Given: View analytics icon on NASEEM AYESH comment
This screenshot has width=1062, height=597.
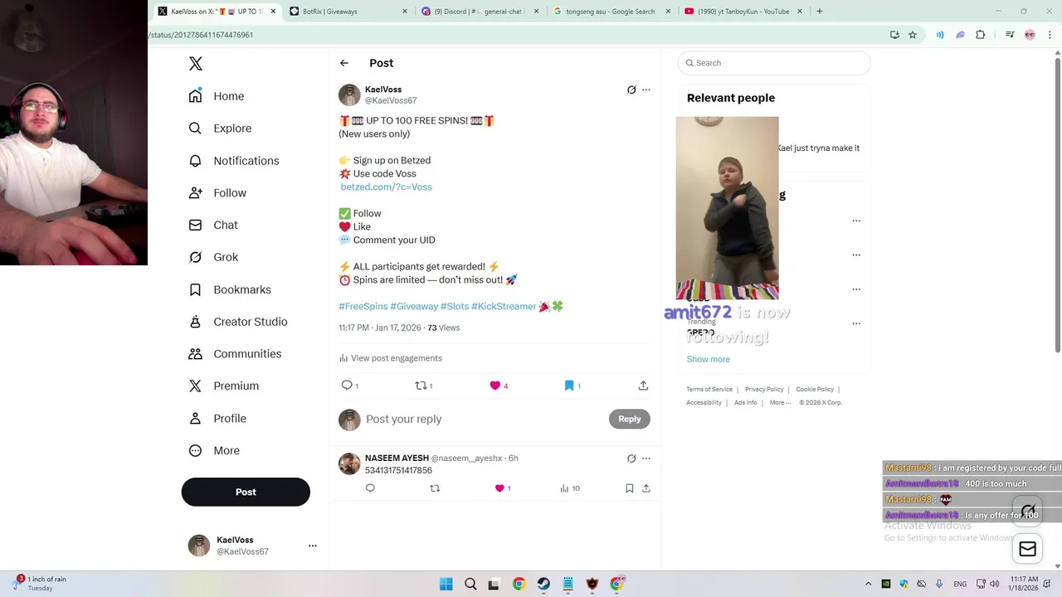Looking at the screenshot, I should pos(565,488).
